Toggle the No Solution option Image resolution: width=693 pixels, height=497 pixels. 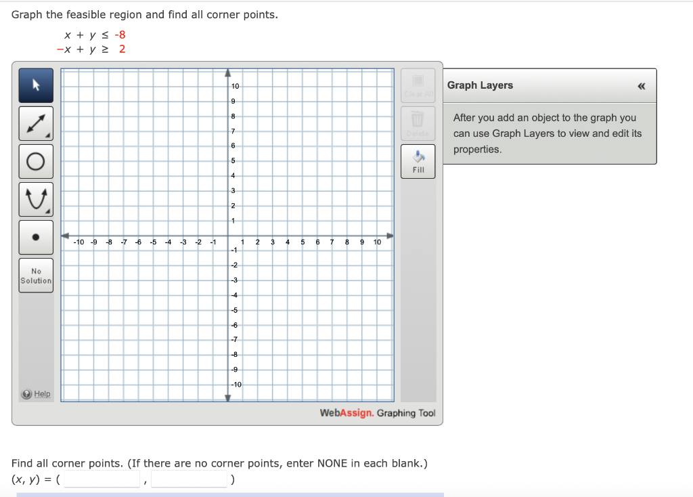coord(36,275)
